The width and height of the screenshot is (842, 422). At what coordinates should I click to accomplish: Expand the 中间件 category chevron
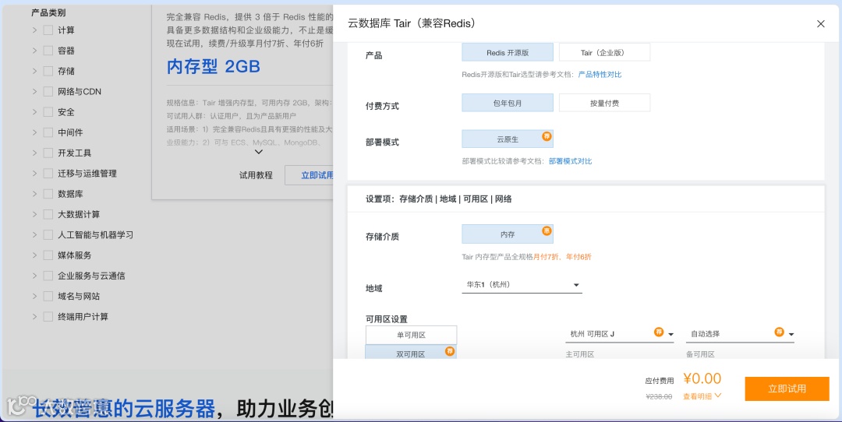[34, 132]
